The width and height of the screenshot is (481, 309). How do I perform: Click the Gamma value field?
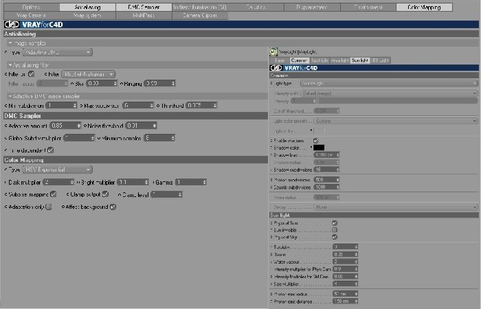pos(191,183)
